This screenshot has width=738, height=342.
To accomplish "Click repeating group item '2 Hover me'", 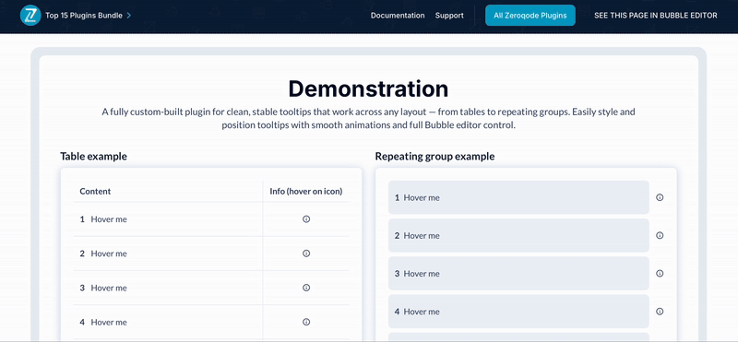I will [518, 236].
